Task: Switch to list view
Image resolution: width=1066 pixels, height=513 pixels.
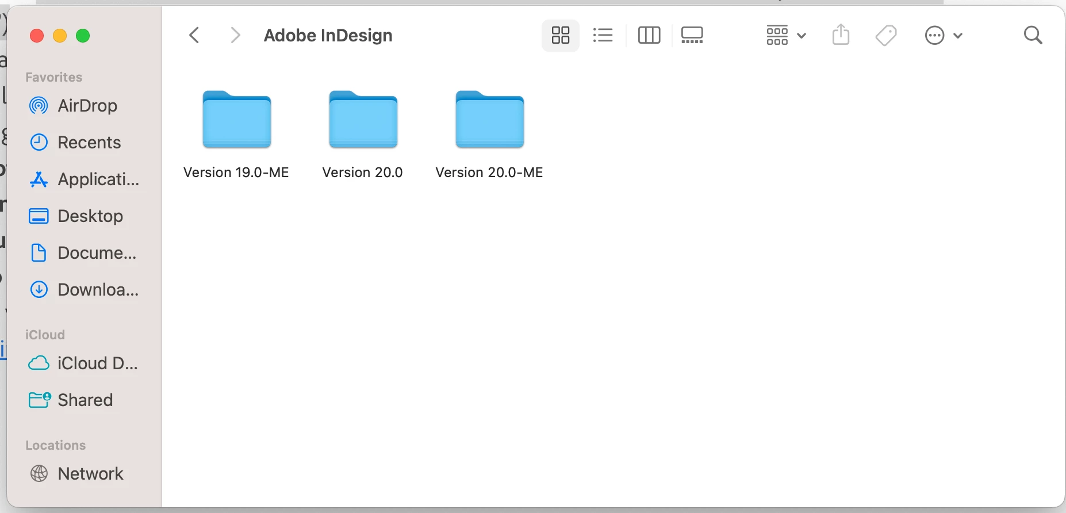Action: coord(603,35)
